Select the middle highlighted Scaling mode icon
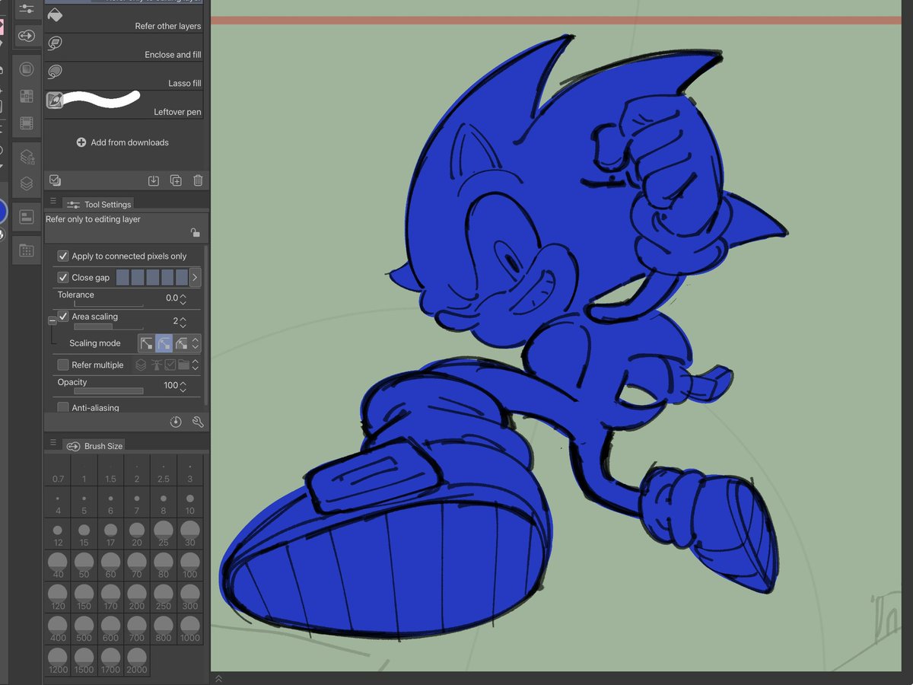The width and height of the screenshot is (913, 685). [x=164, y=343]
